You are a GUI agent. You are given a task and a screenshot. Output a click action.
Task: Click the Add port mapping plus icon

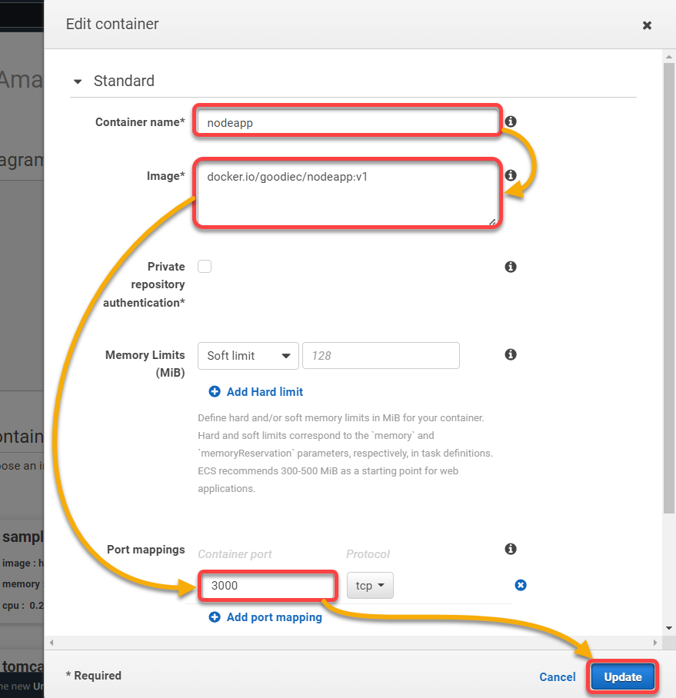[215, 617]
